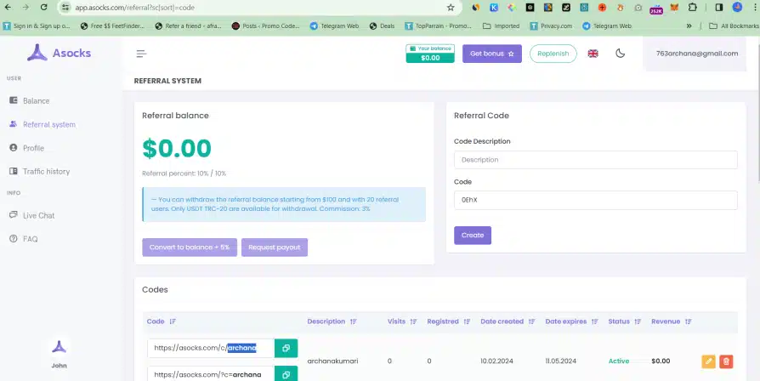Open the Refer a friend bookmark
Image resolution: width=760 pixels, height=381 pixels.
pos(188,26)
